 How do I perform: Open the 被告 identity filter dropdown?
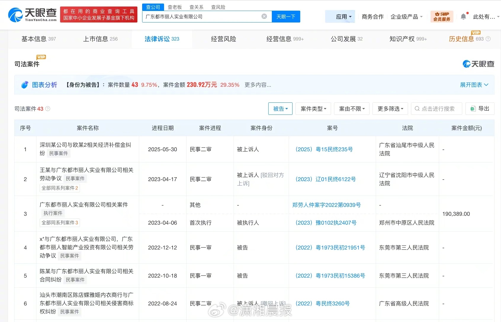(x=280, y=109)
